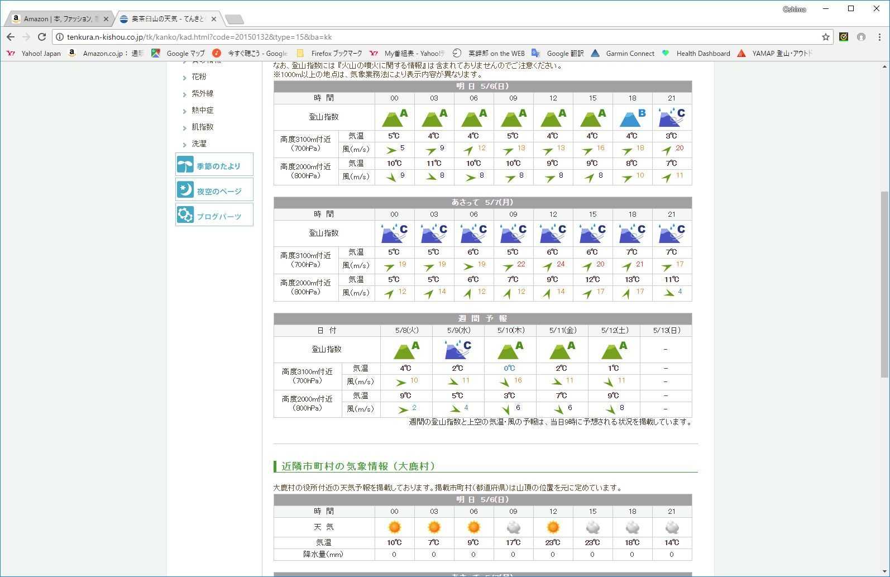Click the browser back arrow
The width and height of the screenshot is (890, 577).
pyautogui.click(x=11, y=37)
